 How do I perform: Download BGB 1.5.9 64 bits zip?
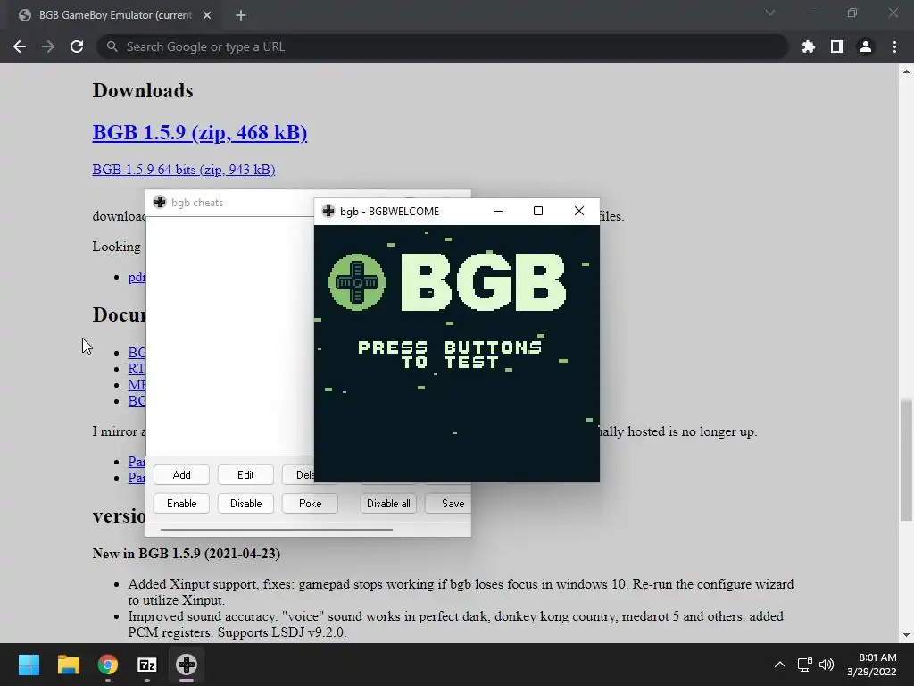pos(184,169)
